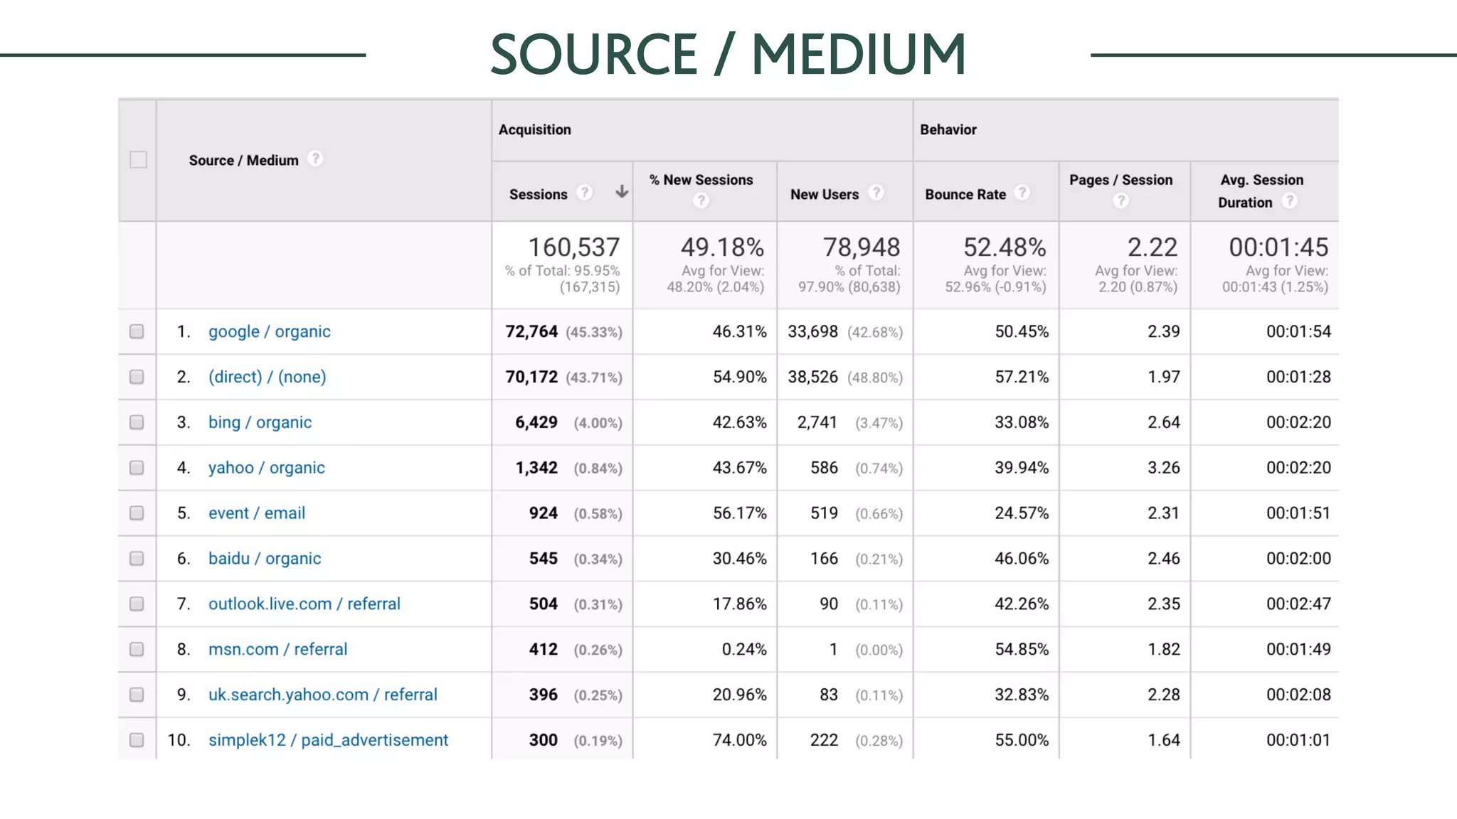Click the Sessions column help icon
This screenshot has width=1457, height=819.
(x=584, y=193)
